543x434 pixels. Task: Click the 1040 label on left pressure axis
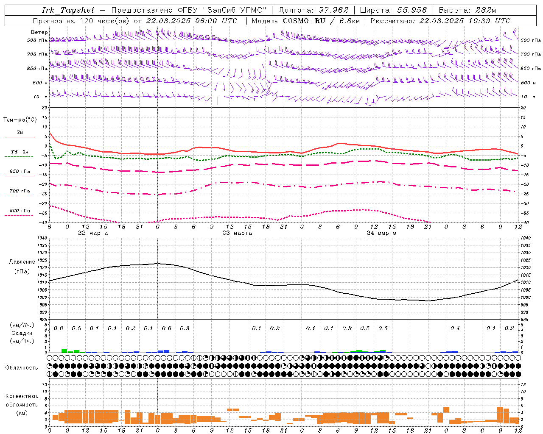click(42, 238)
